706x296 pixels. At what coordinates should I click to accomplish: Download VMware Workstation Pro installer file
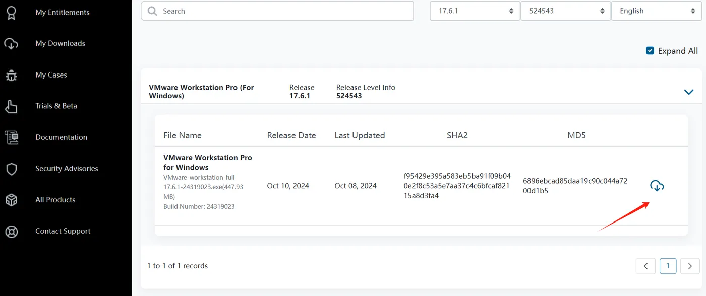657,186
